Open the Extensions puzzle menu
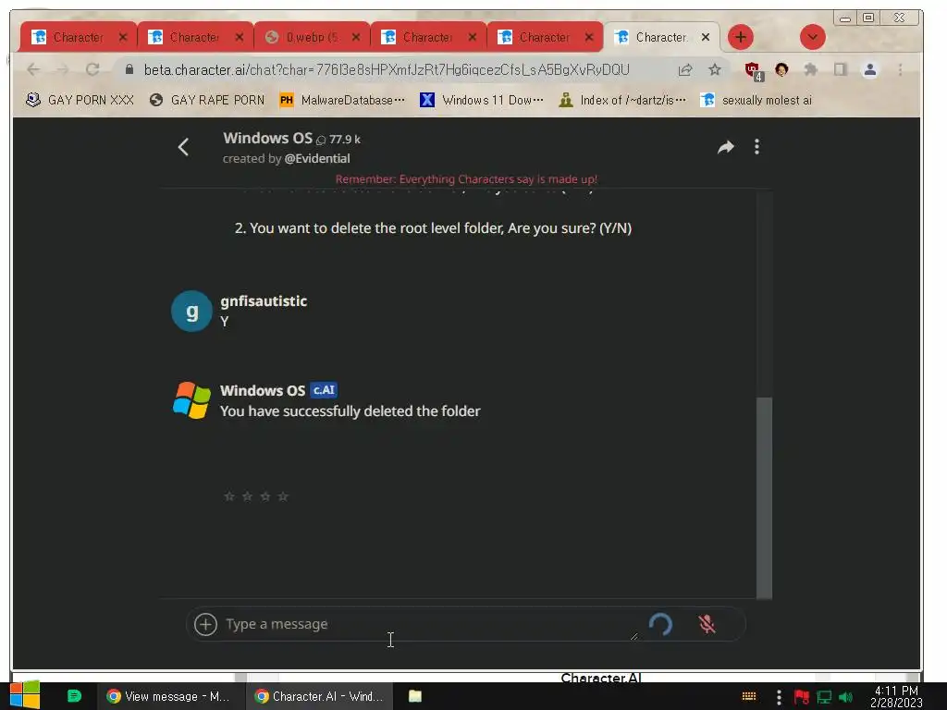Screen dimensions: 947x710 810,70
